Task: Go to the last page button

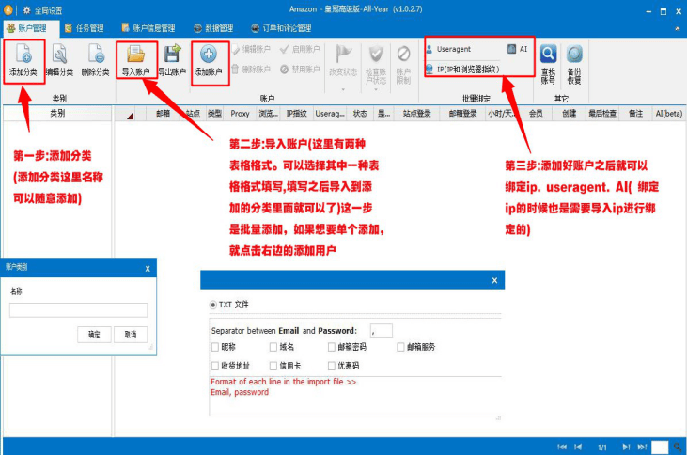Action: pyautogui.click(x=642, y=447)
